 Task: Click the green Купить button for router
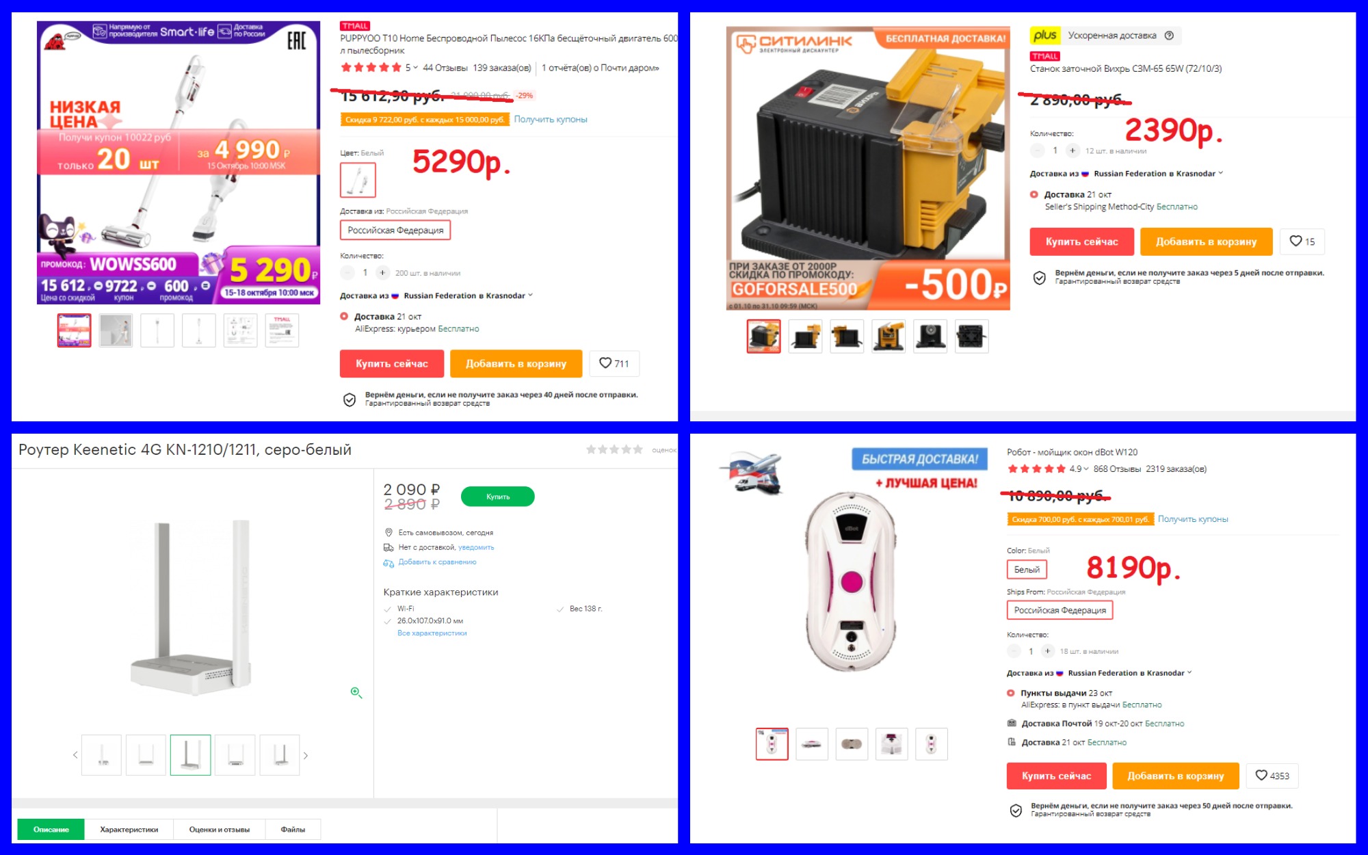pyautogui.click(x=498, y=497)
